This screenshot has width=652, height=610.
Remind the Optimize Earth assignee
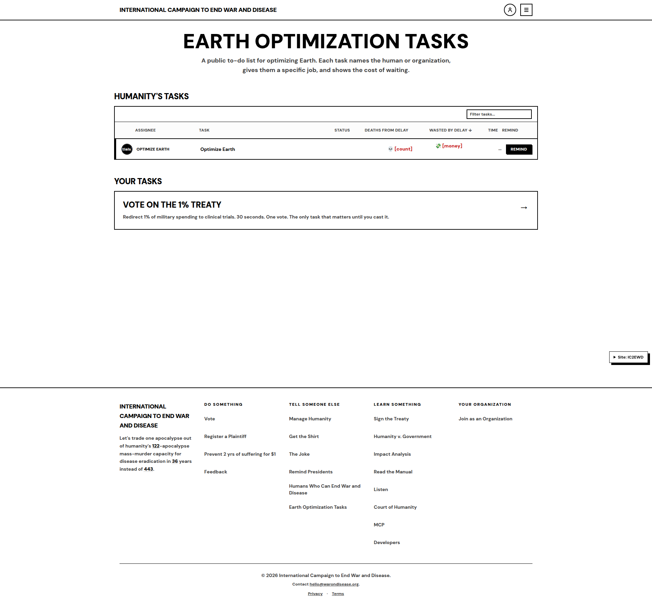519,149
